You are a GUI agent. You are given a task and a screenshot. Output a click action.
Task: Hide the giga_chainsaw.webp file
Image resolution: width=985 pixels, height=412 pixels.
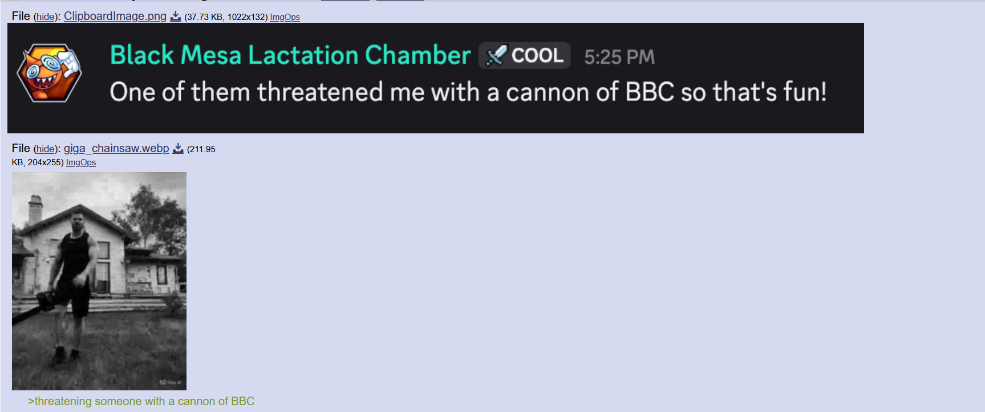45,149
